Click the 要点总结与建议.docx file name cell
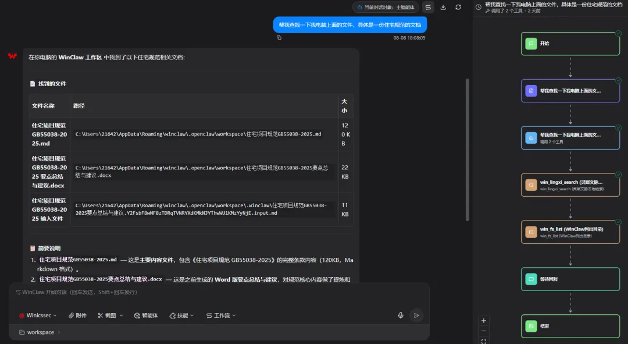The width and height of the screenshot is (628, 344). (x=49, y=172)
